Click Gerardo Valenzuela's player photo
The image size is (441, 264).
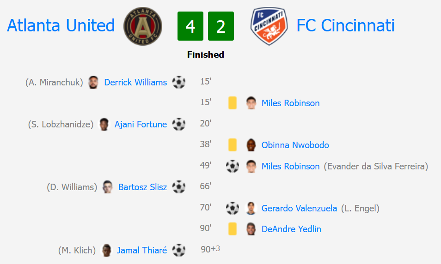tap(251, 208)
